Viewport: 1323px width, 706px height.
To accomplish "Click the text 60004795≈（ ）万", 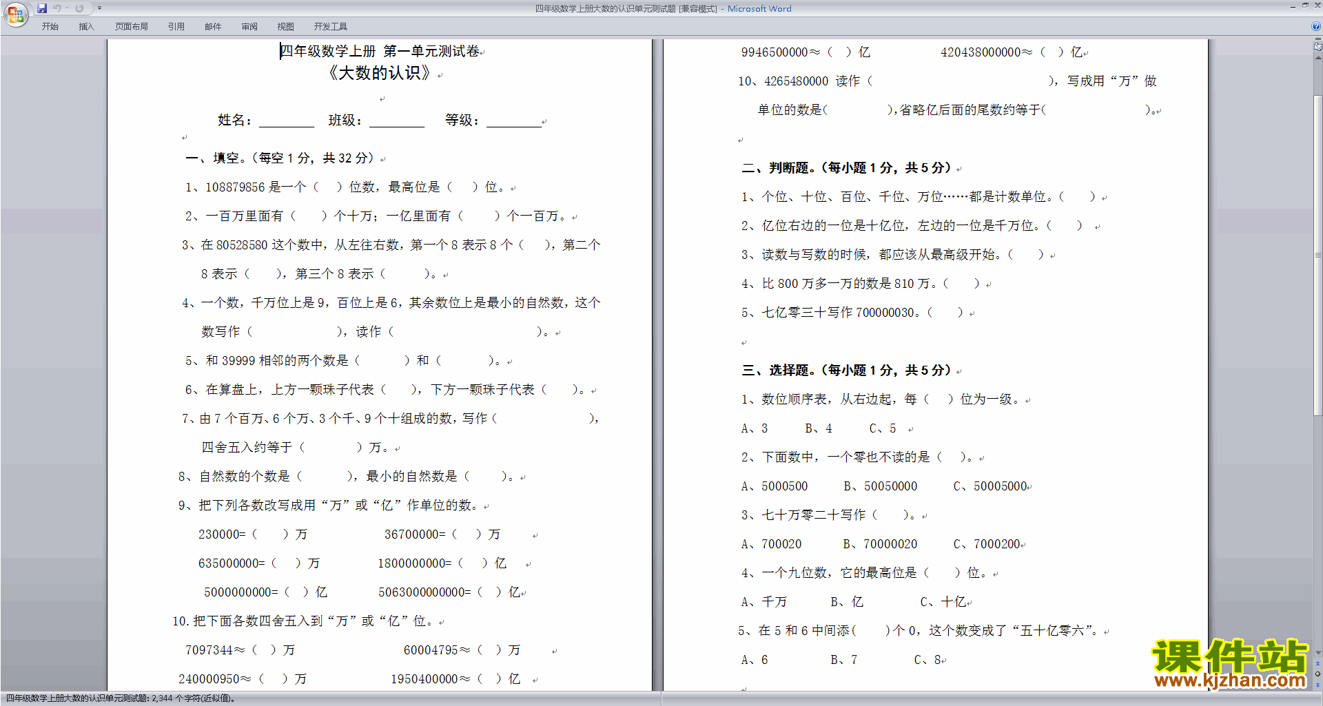I will click(x=462, y=650).
